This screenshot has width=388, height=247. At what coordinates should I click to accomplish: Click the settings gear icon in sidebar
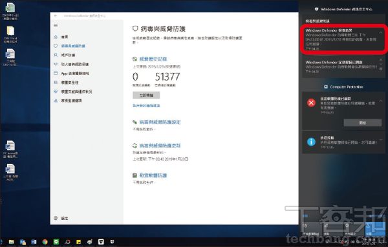[x=56, y=218]
